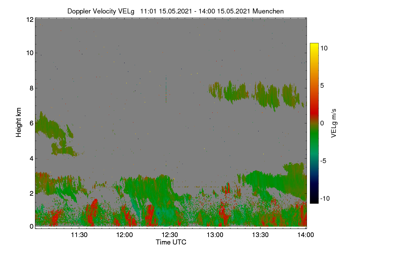This screenshot has height=269, width=403.
Task: Click the 'Muenchen' station name in title
Action: coord(268,11)
